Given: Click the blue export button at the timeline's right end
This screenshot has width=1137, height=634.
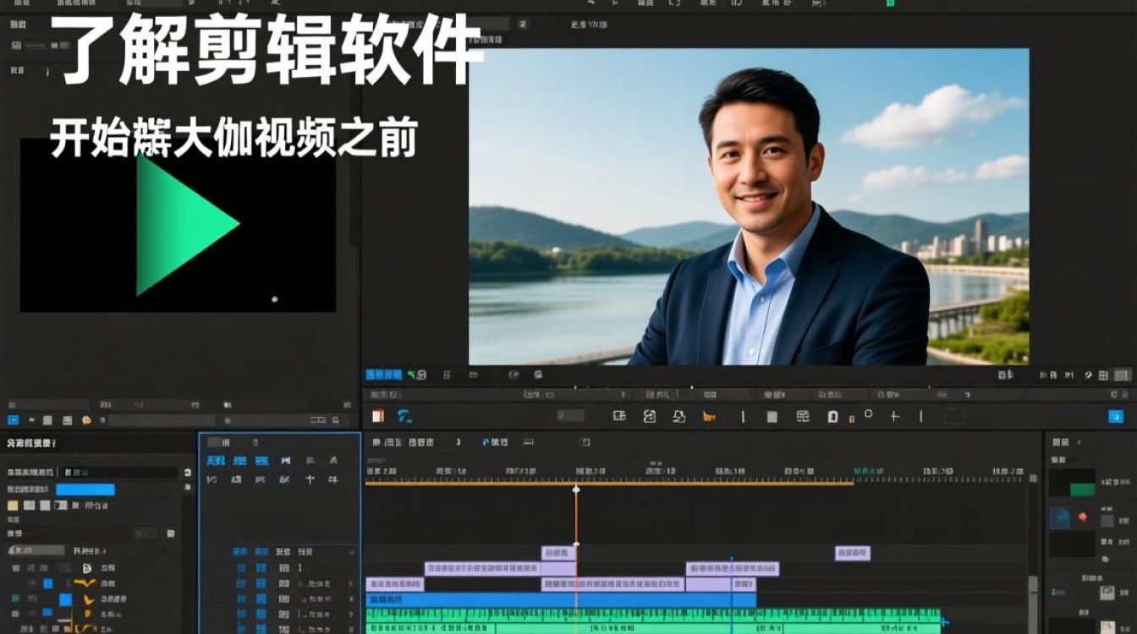Looking at the screenshot, I should 1115,415.
